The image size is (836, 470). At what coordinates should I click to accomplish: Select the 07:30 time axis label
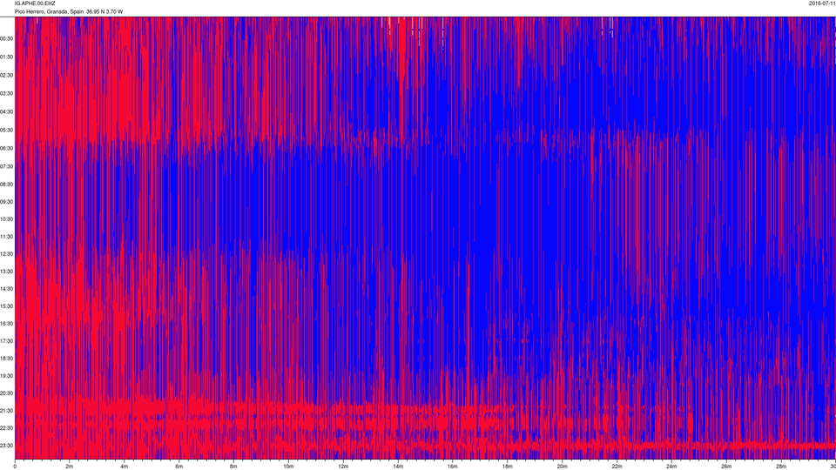(x=6, y=167)
